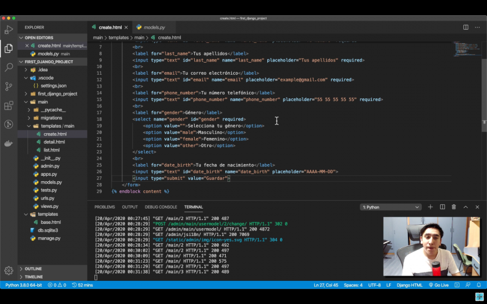Collapse the OPEN EDITORS section
Screen dimensions: 487x304
(39, 38)
